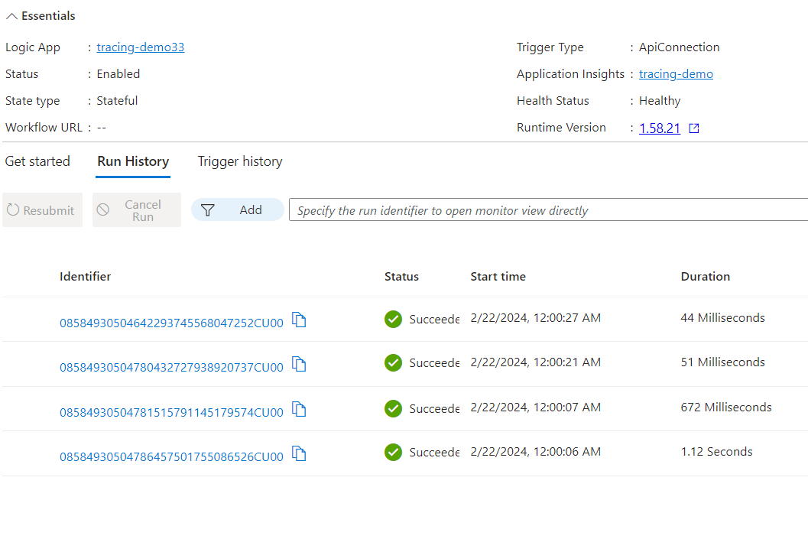Open the tracing-demo33 Logic App link
This screenshot has width=808, height=539.
(x=140, y=47)
